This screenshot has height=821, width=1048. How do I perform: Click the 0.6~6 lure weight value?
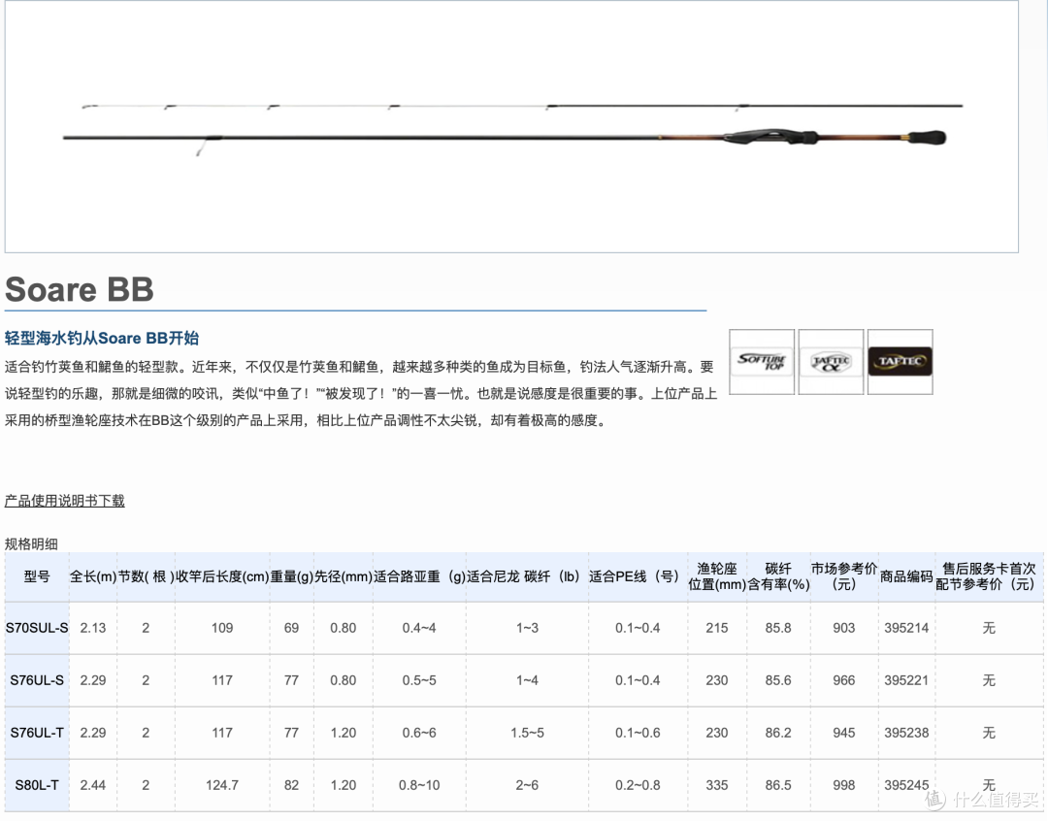click(419, 733)
